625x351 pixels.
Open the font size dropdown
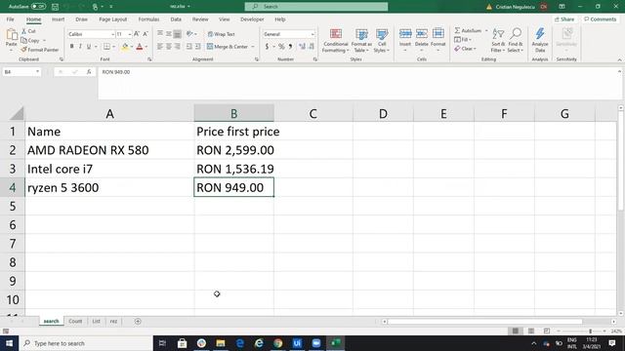pos(130,34)
